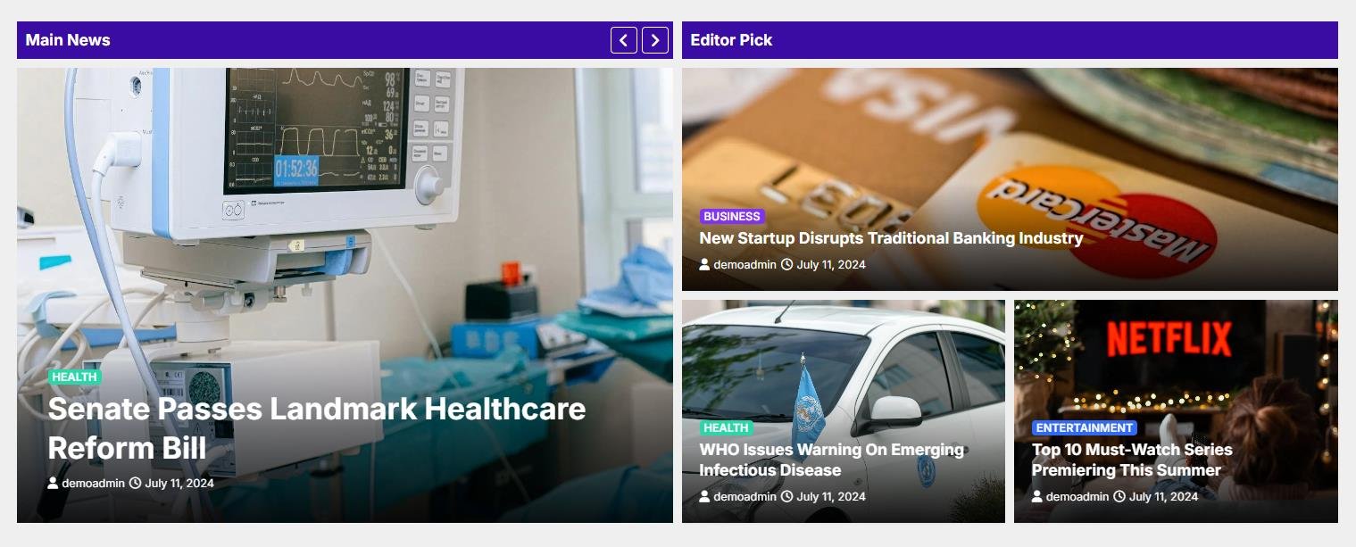1356x547 pixels.
Task: Click the clock icon under the banking startup article
Action: tap(787, 264)
